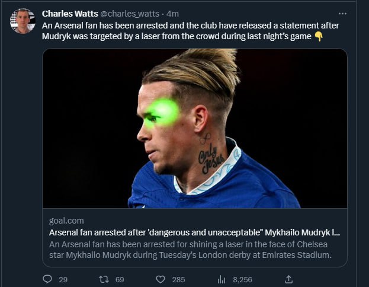This screenshot has width=369, height=287.
Task: Click the 8,256 views count
Action: (243, 279)
